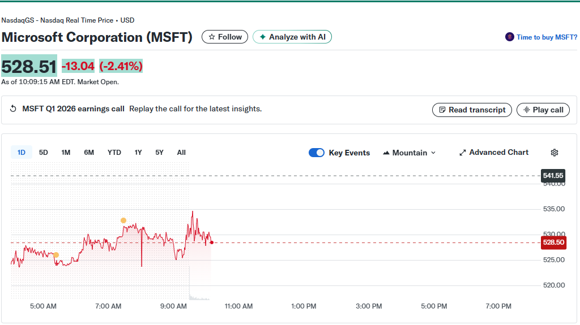Click the key event dot near 5:30 AM
The height and width of the screenshot is (325, 580).
[56, 255]
